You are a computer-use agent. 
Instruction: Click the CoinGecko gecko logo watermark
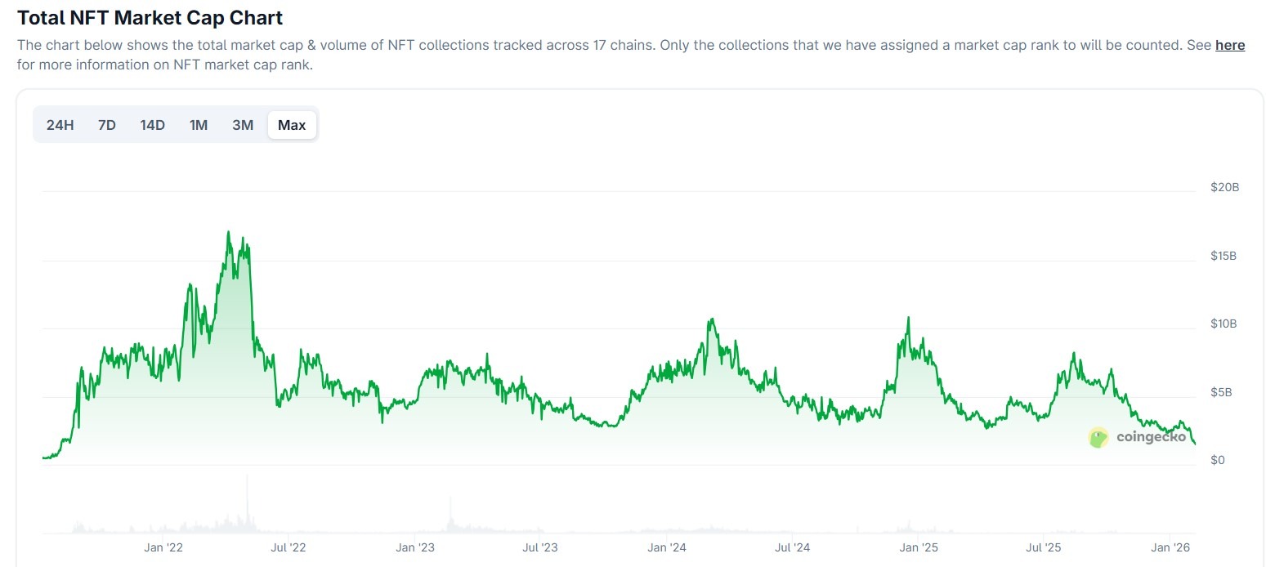click(1098, 437)
